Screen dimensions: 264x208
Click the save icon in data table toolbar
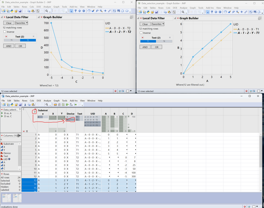click(20, 105)
